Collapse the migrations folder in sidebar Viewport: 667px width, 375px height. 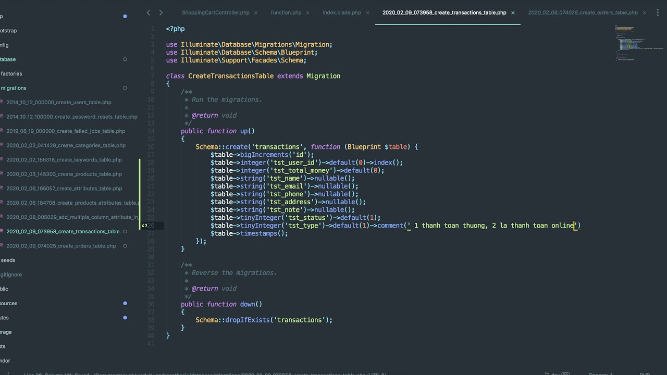coord(14,88)
